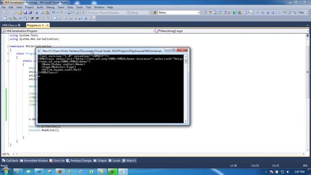
Task: Open the File menu
Action: [x=3, y=7]
